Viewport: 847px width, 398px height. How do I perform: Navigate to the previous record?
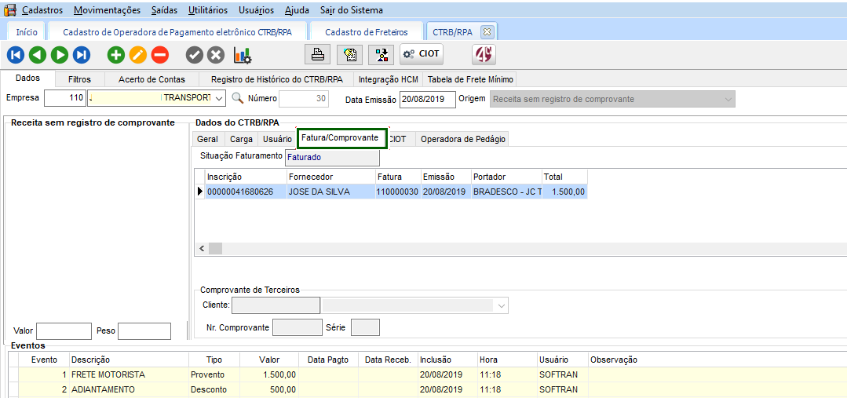click(38, 55)
